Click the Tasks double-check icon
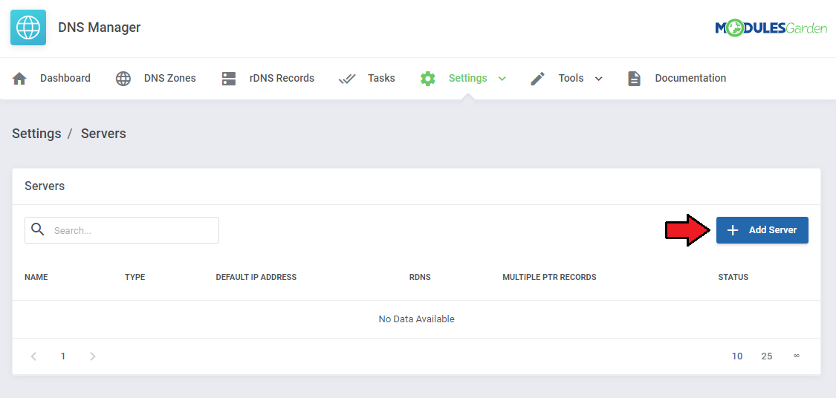 point(347,79)
